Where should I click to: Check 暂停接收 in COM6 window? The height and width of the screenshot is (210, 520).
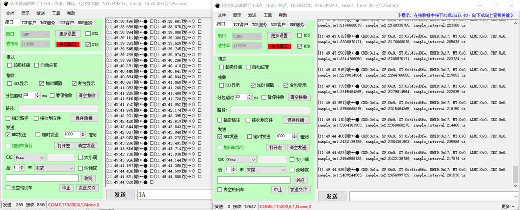[264, 97]
